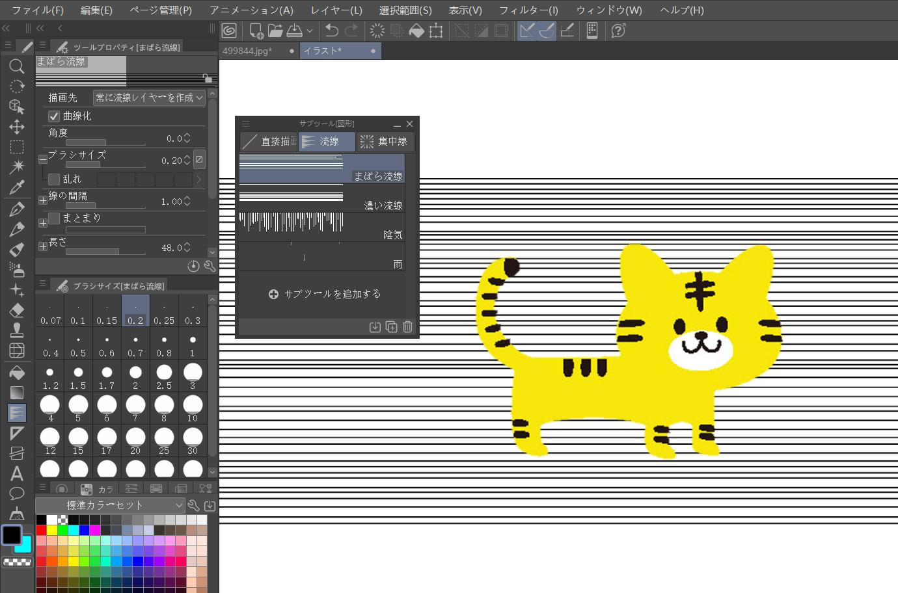This screenshot has width=898, height=593.
Task: Toggle Snap to ruler
Action: [527, 31]
